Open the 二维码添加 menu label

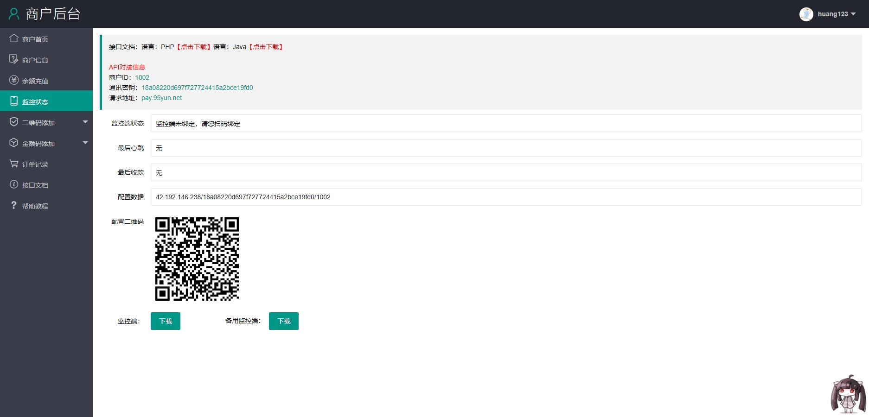[38, 123]
